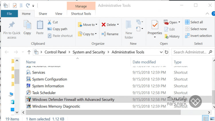Sort by the Type column header
The width and height of the screenshot is (215, 121).
177,62
